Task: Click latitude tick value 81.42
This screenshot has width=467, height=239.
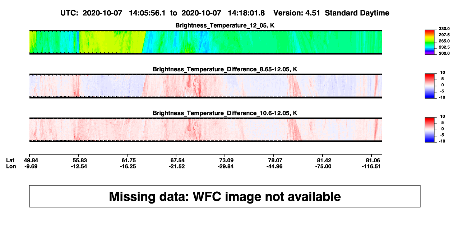Action: tap(324, 161)
